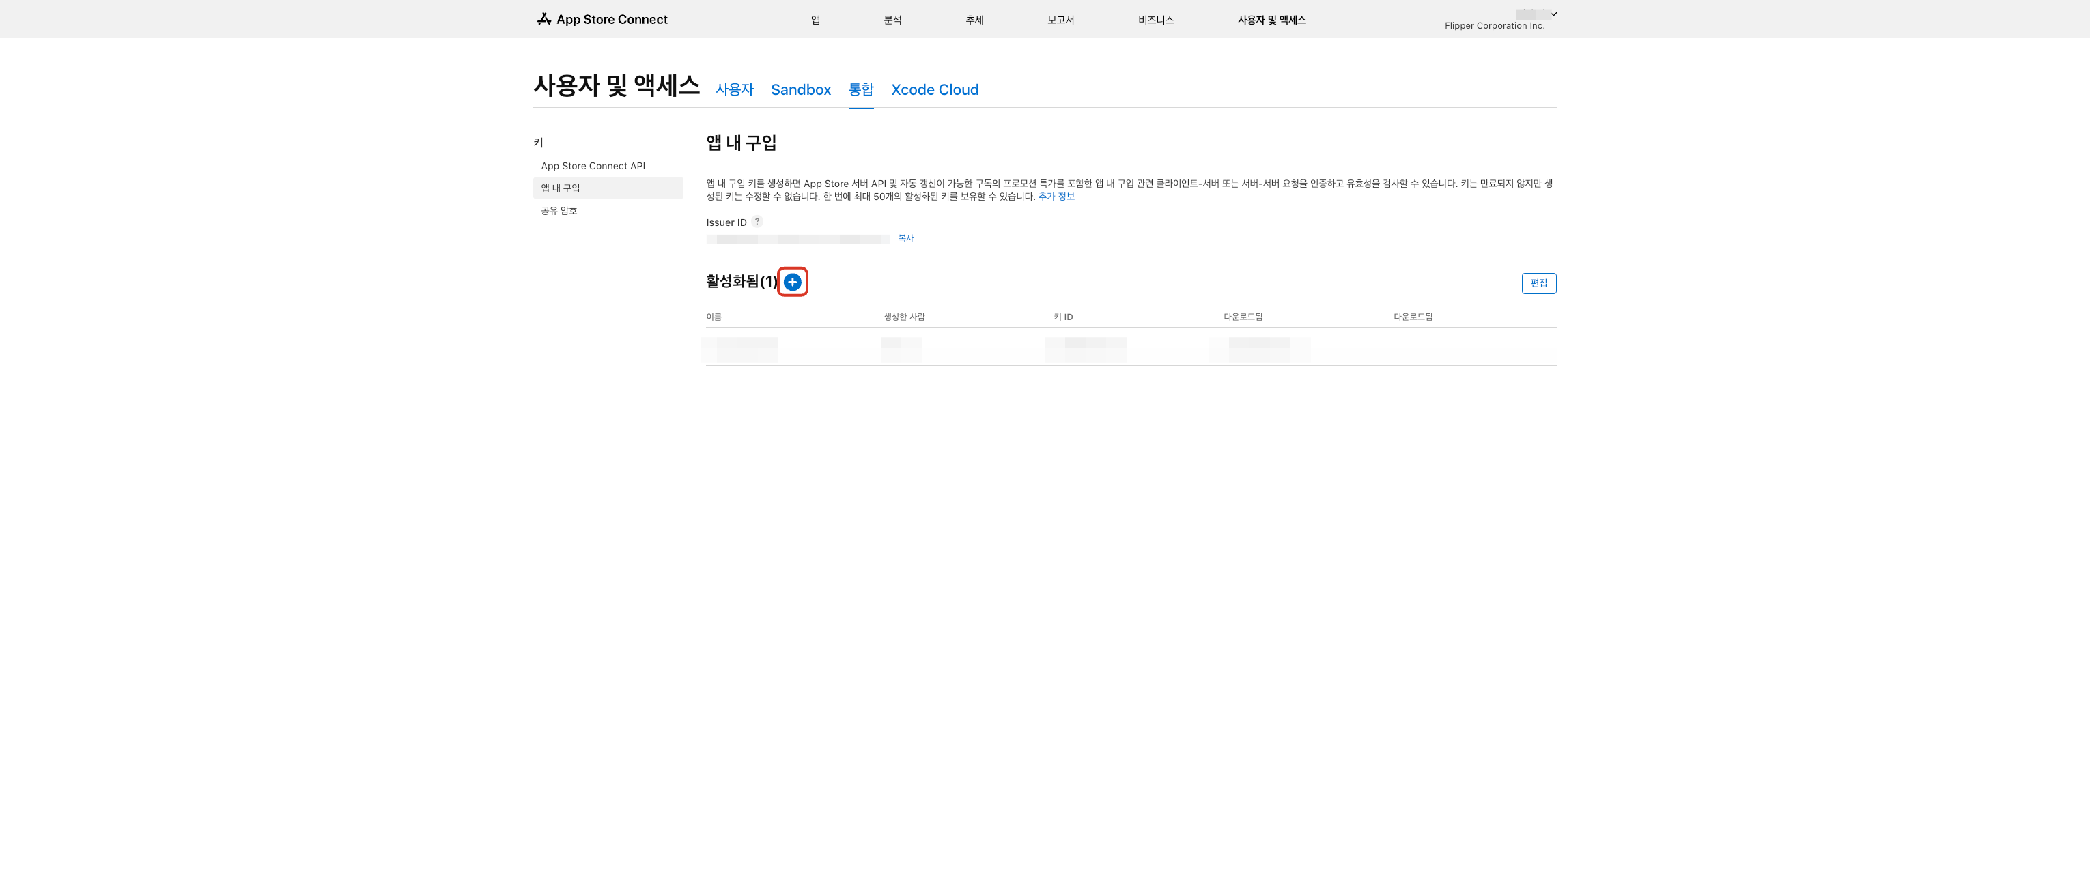Select 사용자 및 액세스 in the top navigation
Screen dimensions: 2090x883
(x=1271, y=20)
